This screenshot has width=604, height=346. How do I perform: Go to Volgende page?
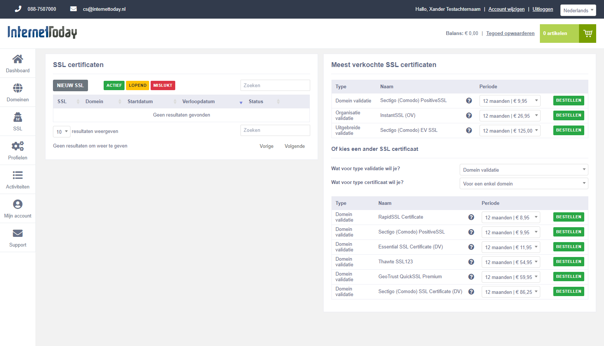(295, 146)
